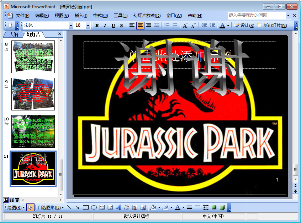
Task: Open the arrow style options
Action: click(x=206, y=207)
